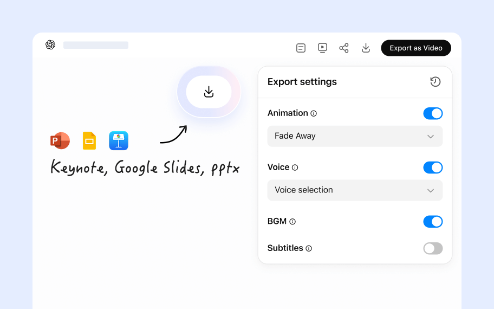The width and height of the screenshot is (494, 309).
Task: Expand the Voice selection dropdown
Action: coord(355,190)
